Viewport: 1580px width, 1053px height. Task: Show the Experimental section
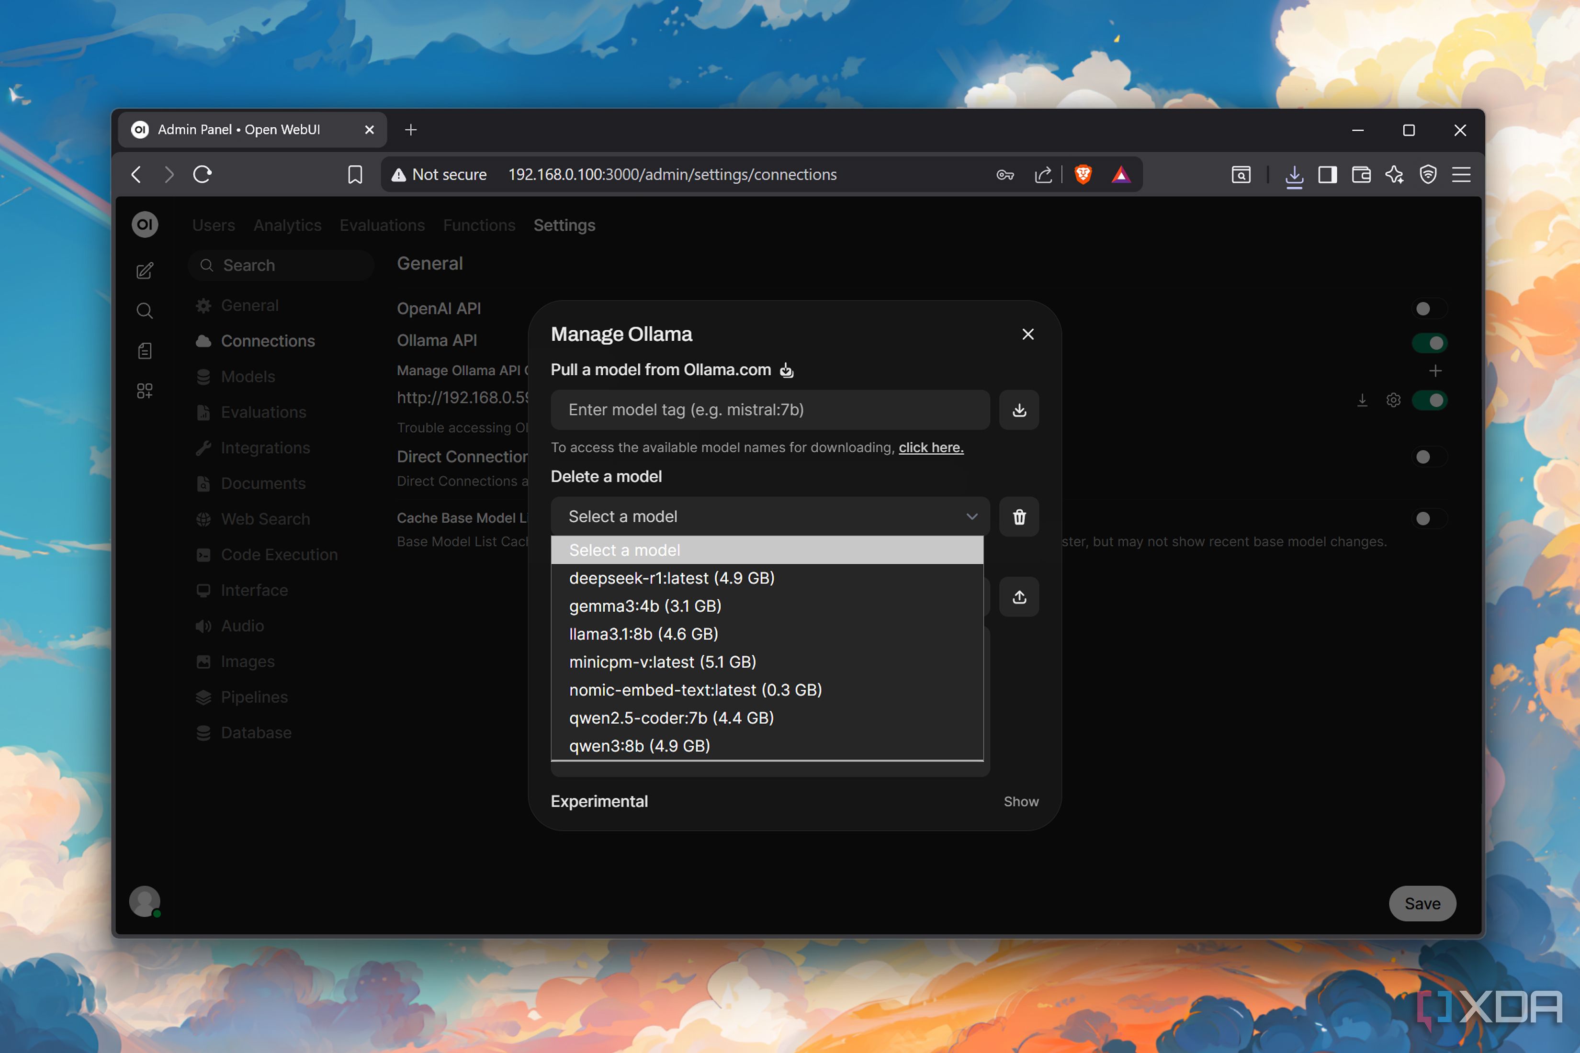(x=1020, y=801)
